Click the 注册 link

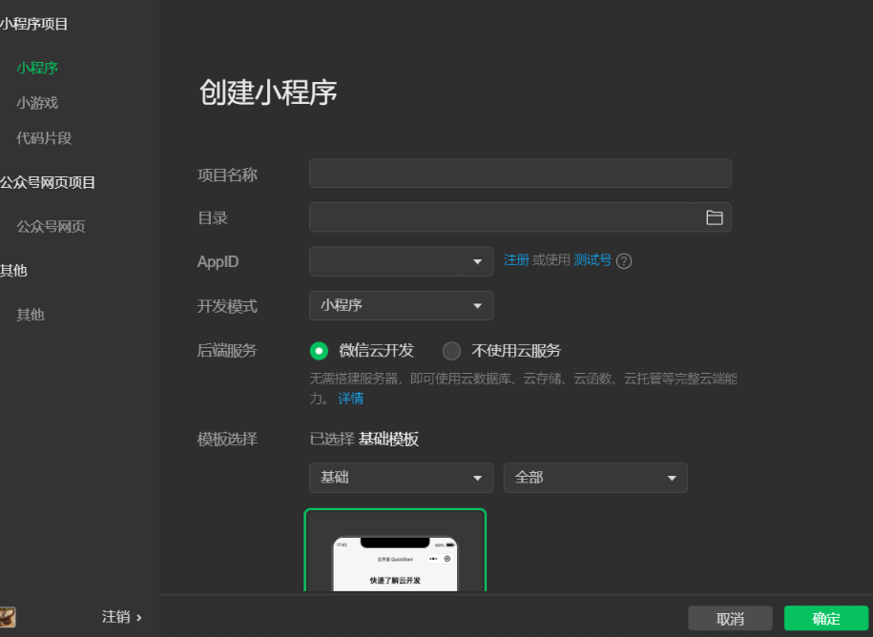(x=516, y=260)
